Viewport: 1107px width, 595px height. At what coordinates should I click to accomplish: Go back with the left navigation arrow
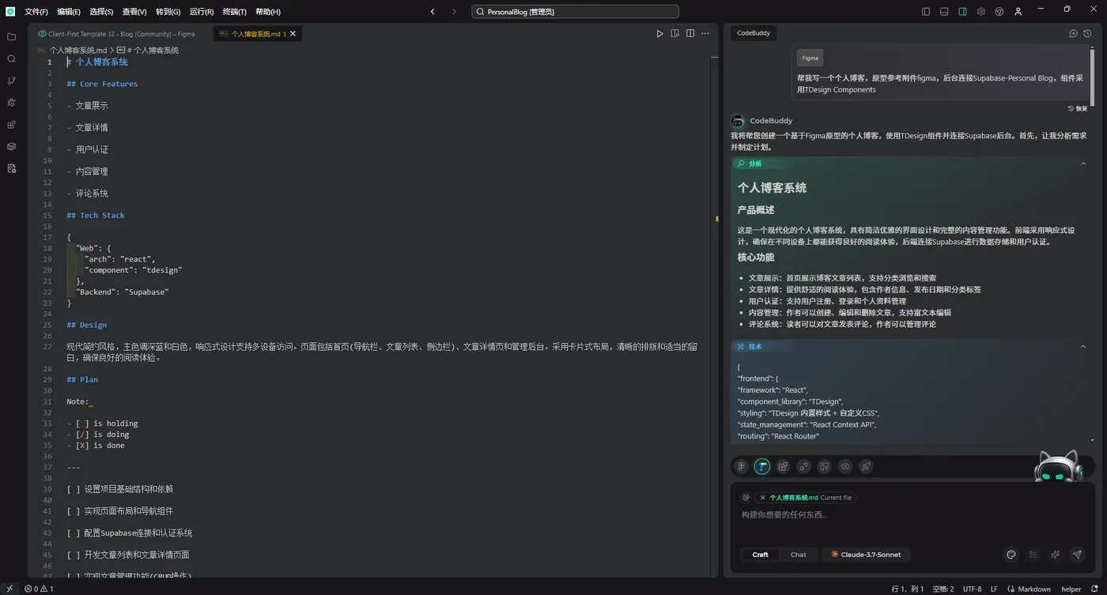click(433, 12)
